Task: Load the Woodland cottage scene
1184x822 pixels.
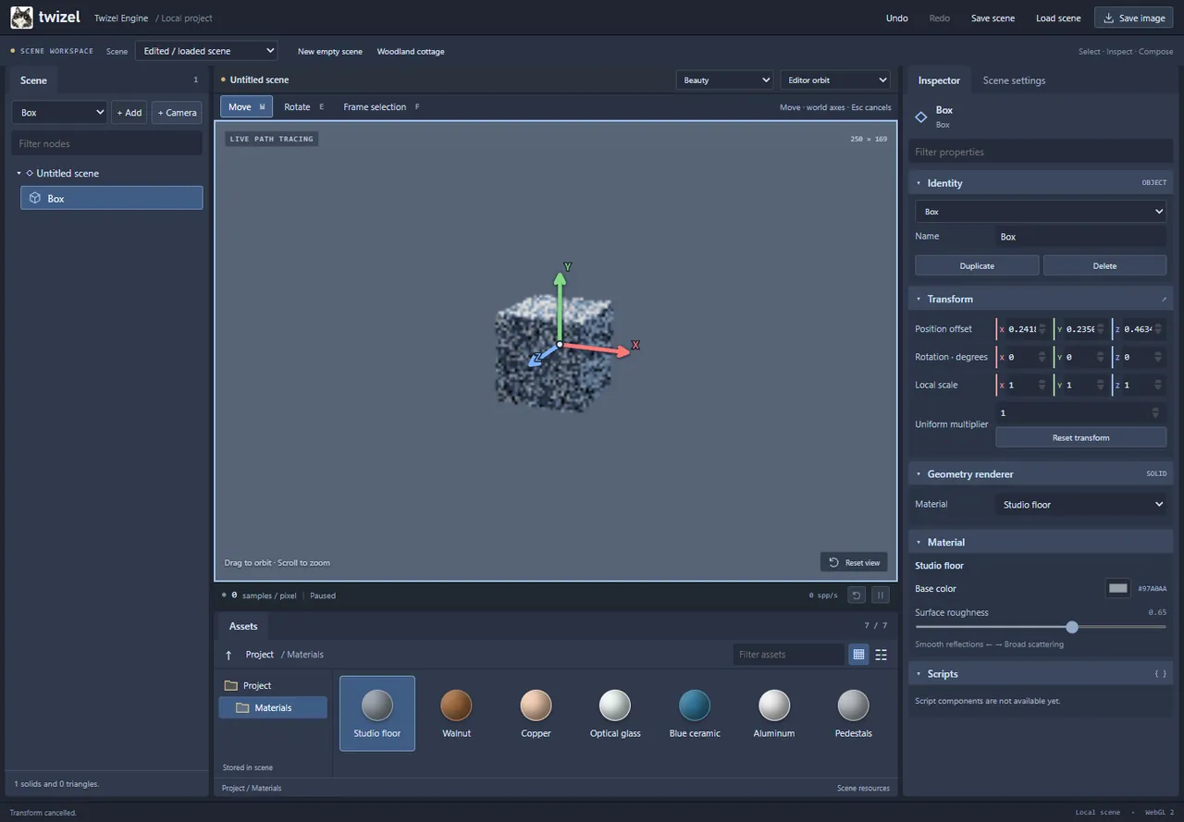Action: pyautogui.click(x=411, y=52)
